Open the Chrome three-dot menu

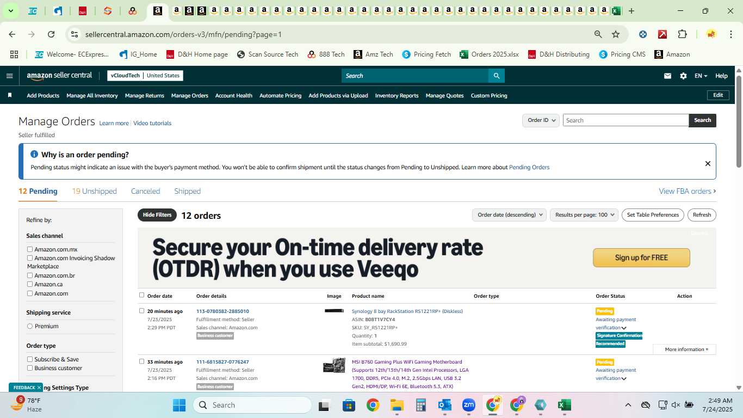point(730,34)
